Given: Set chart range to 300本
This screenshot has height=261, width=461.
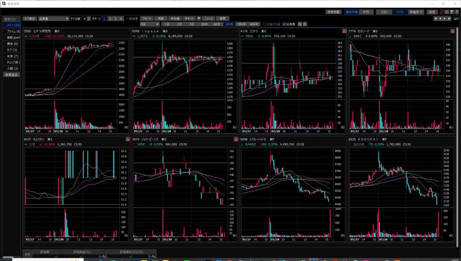Looking at the screenshot, I should coord(241,24).
